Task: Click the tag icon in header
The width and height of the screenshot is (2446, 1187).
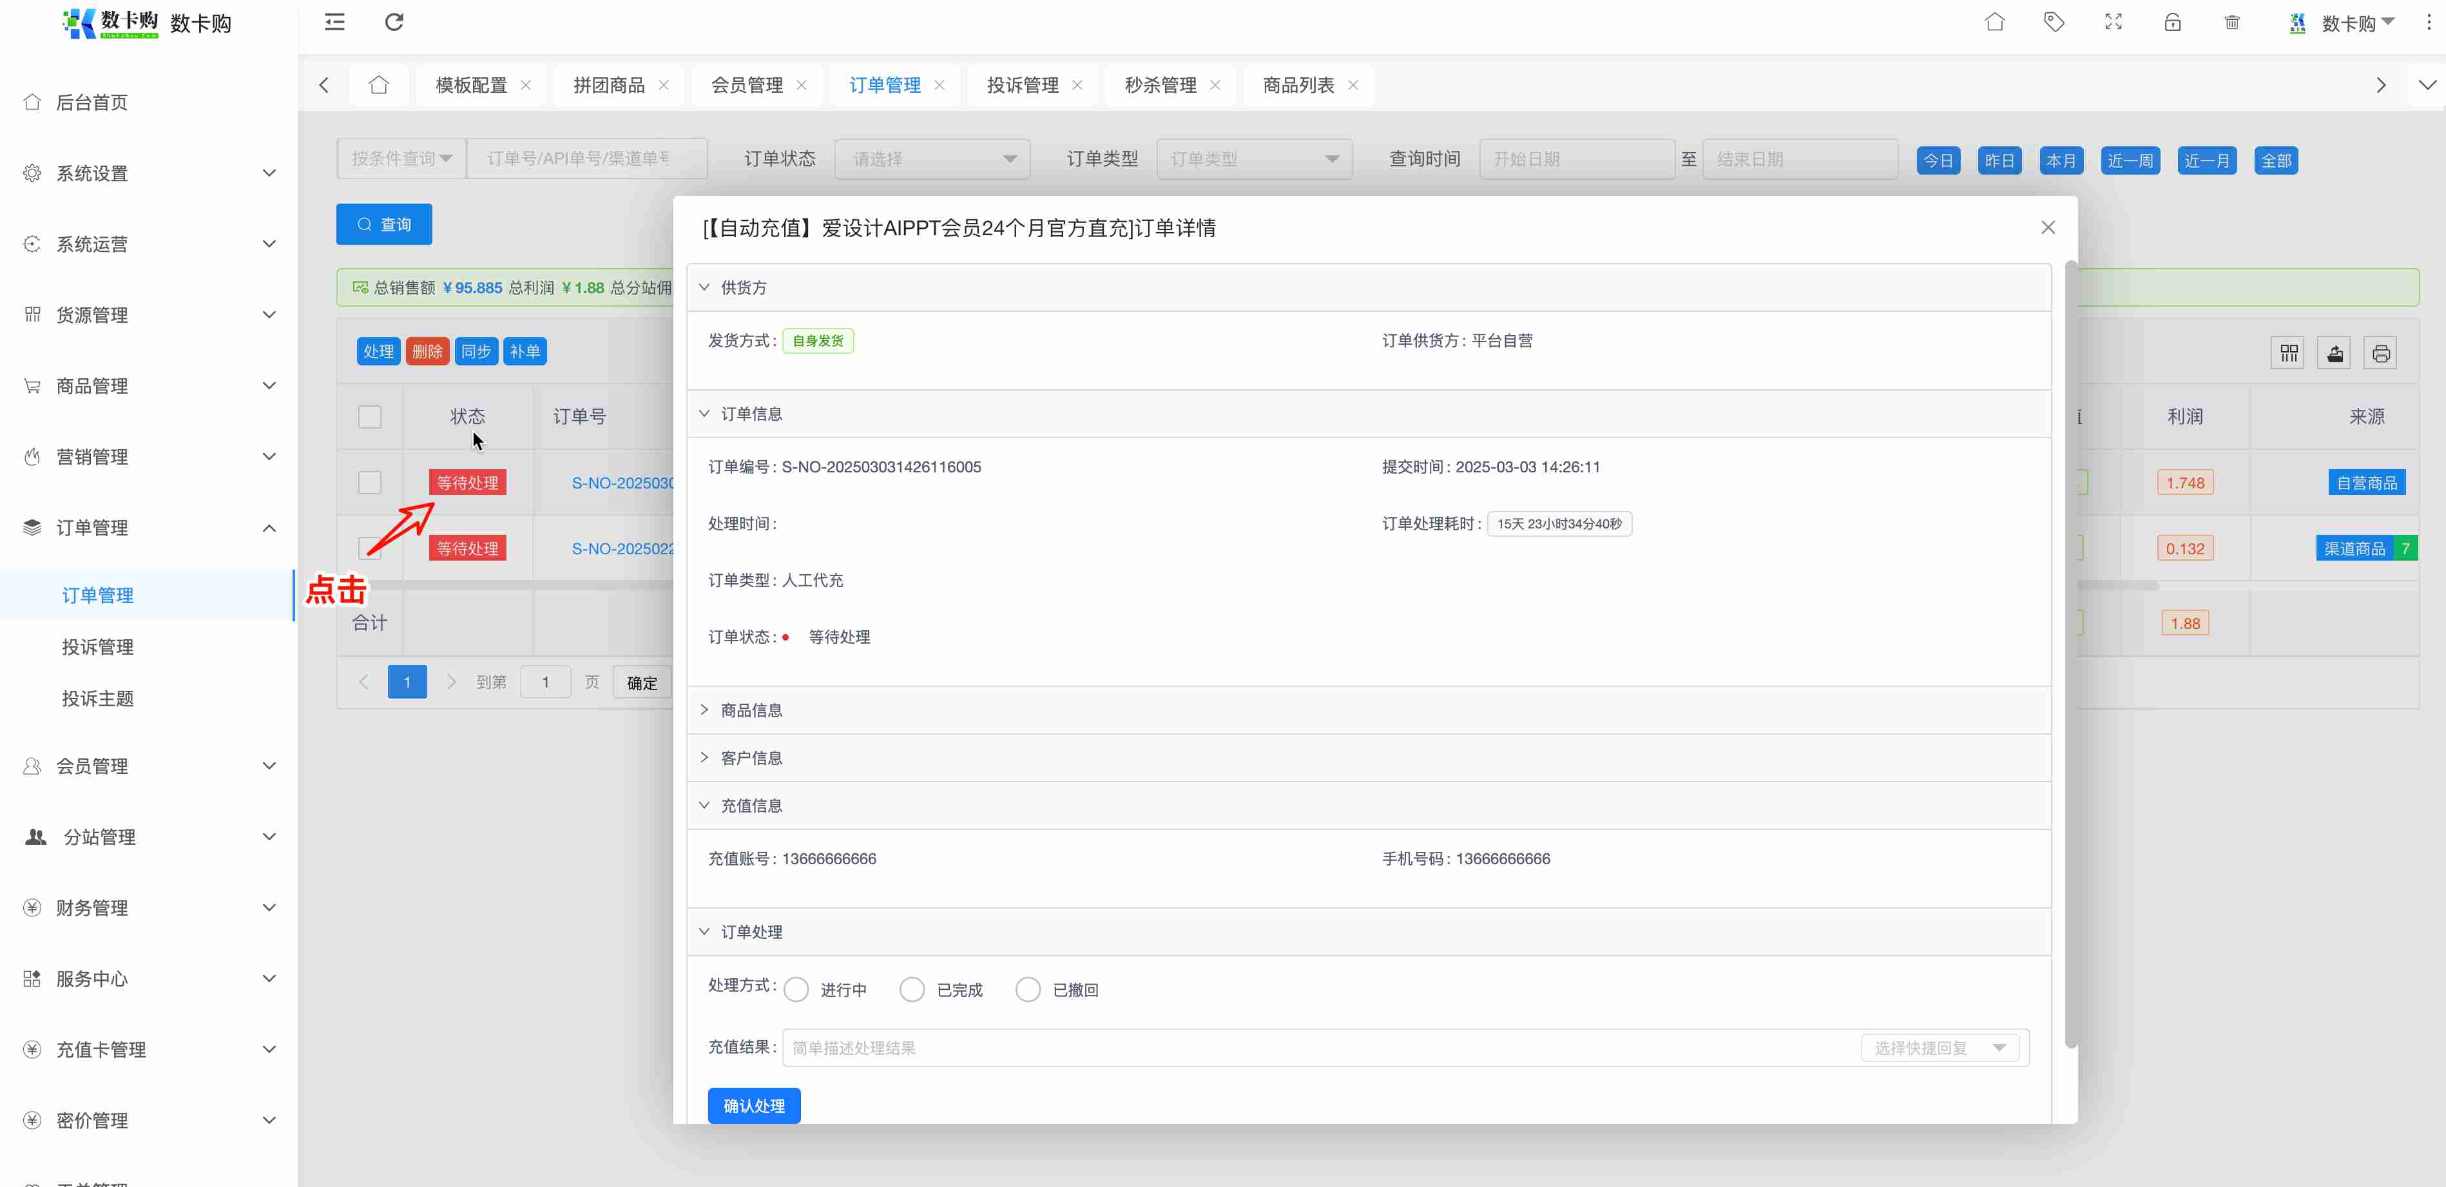Action: point(2054,22)
